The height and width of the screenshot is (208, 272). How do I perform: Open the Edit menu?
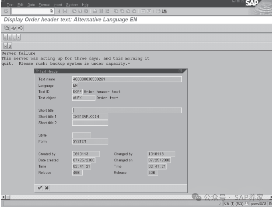20,5
